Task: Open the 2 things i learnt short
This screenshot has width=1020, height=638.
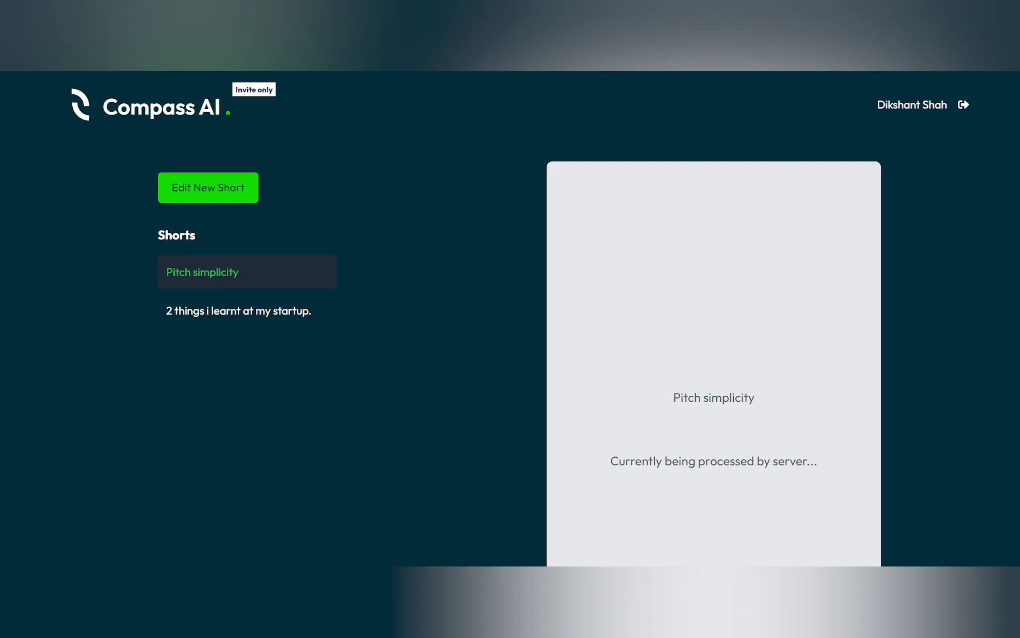Action: 238,311
